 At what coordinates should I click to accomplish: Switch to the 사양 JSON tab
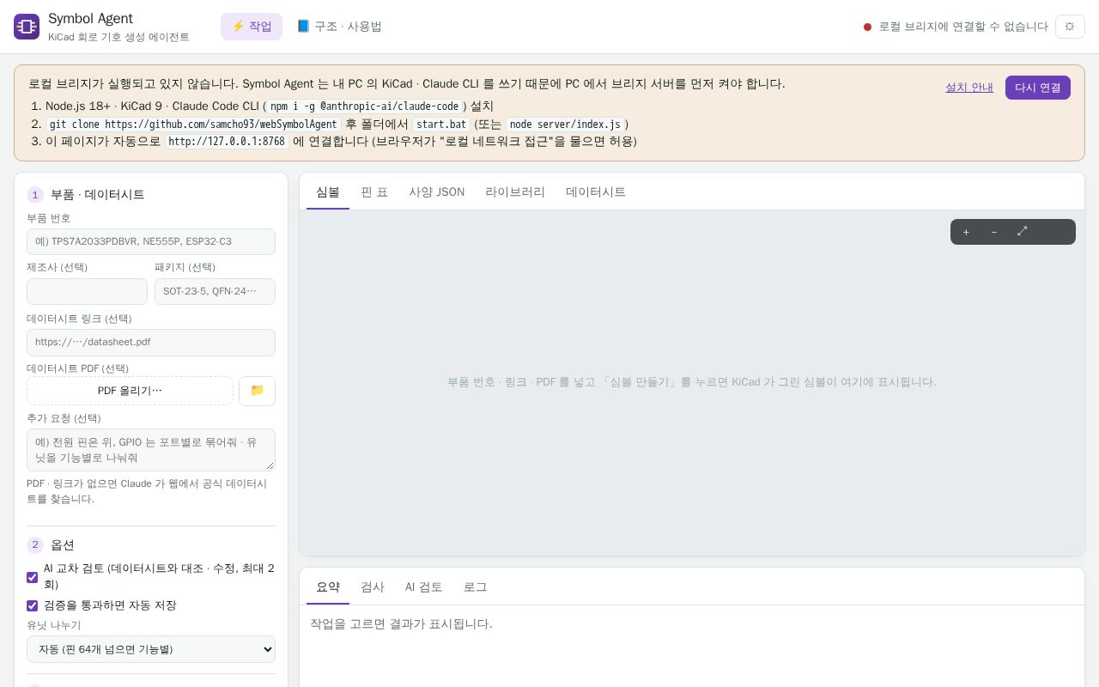437,192
